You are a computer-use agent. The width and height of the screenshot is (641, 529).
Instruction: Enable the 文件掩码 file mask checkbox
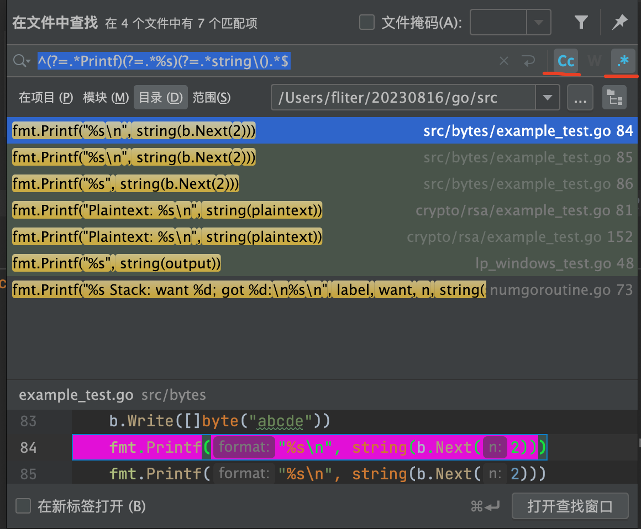click(x=367, y=23)
